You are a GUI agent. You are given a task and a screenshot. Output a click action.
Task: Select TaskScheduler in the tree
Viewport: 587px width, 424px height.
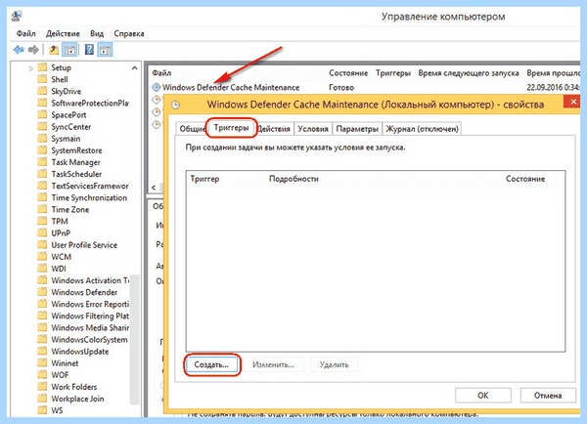click(x=76, y=174)
